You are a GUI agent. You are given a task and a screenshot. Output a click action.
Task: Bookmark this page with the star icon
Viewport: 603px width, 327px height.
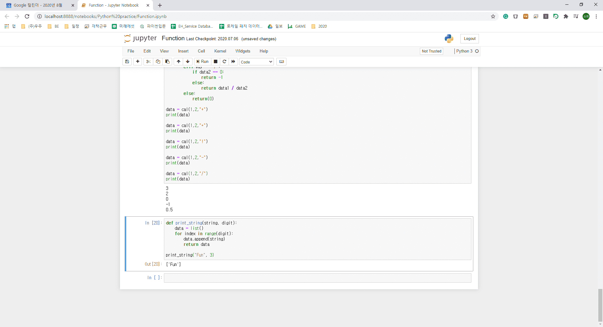coord(493,16)
